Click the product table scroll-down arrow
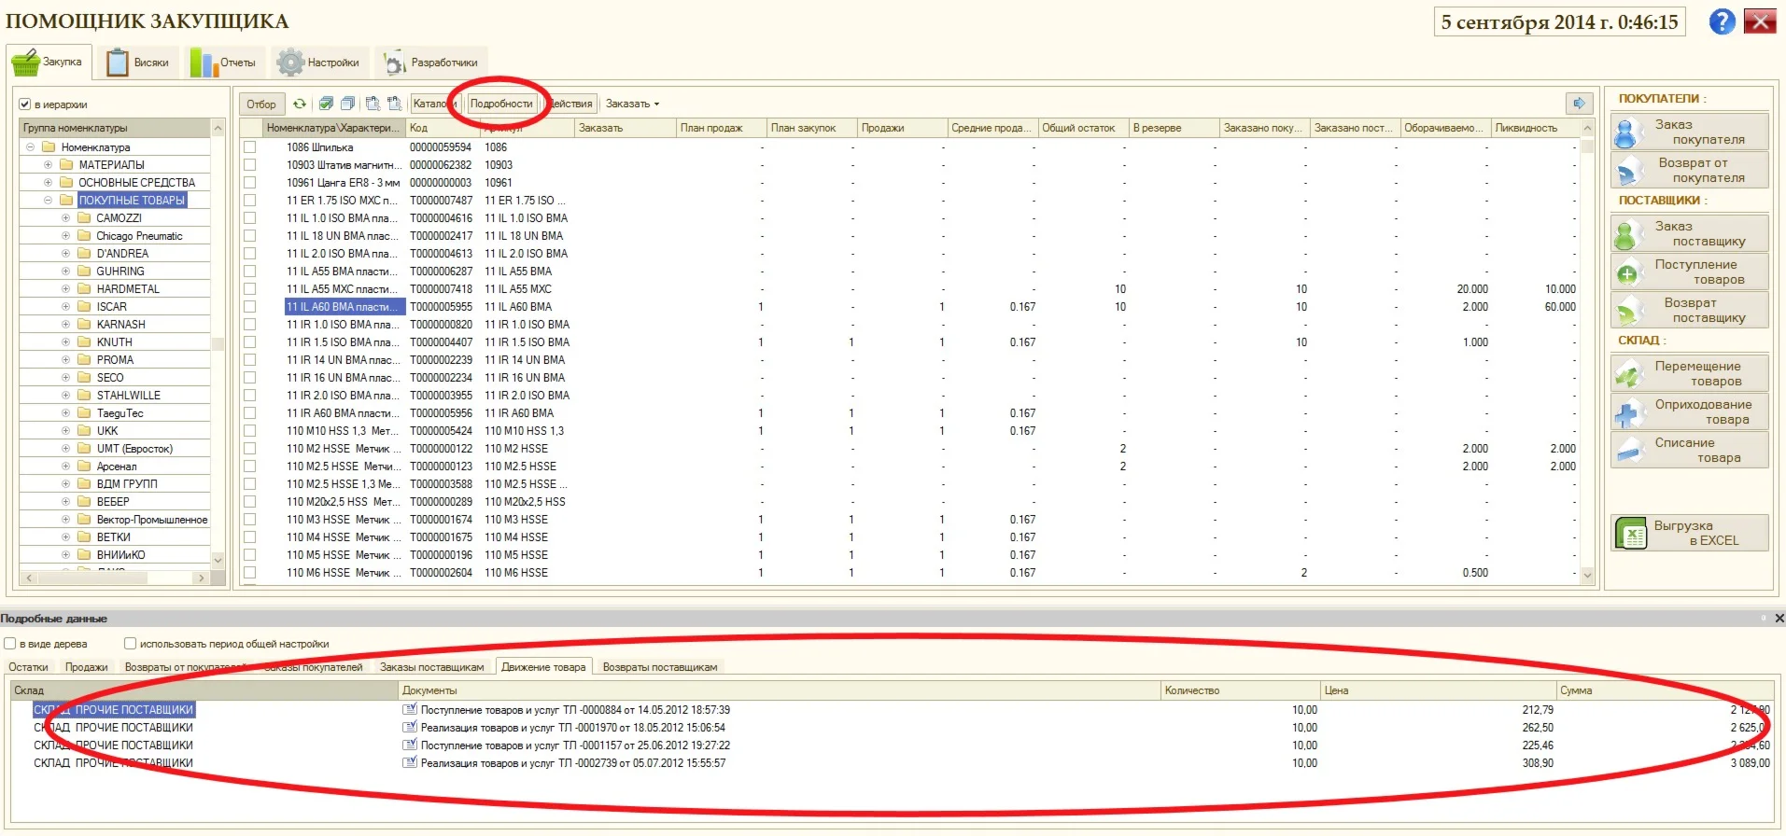This screenshot has height=836, width=1786. click(x=1588, y=576)
